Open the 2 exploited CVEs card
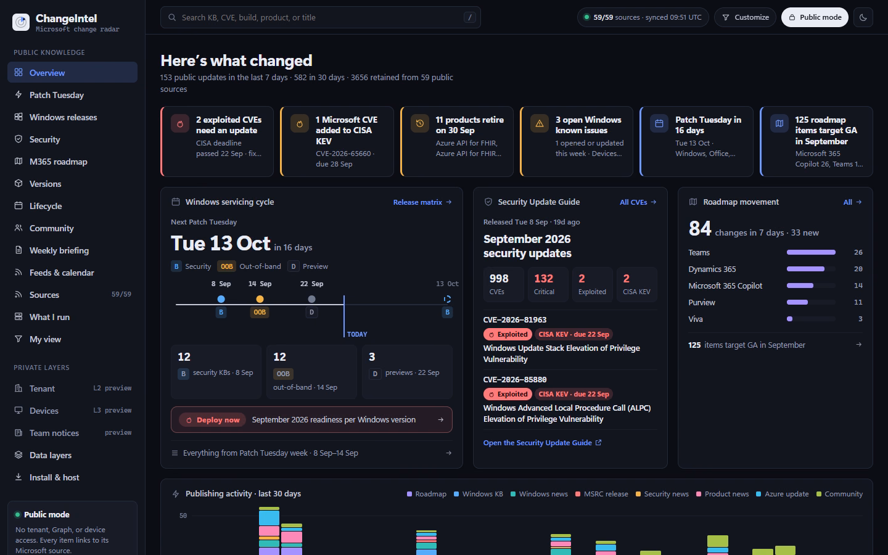 217,142
